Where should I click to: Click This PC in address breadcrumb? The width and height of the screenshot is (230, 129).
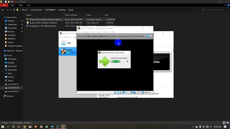coord(24,10)
